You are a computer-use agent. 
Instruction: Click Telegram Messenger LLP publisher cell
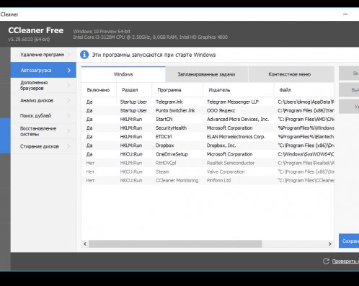tap(233, 102)
